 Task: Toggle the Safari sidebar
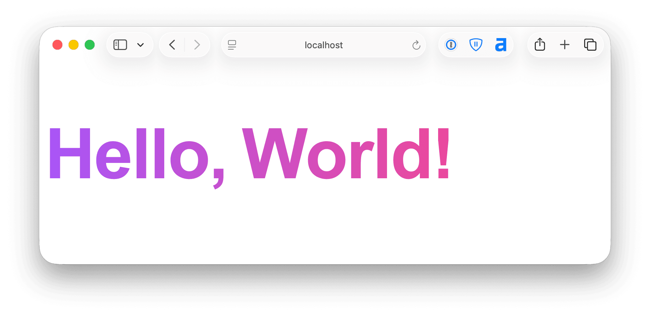120,45
